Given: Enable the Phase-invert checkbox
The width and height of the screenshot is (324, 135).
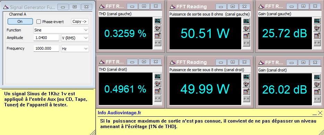Looking at the screenshot, I should click(39, 22).
